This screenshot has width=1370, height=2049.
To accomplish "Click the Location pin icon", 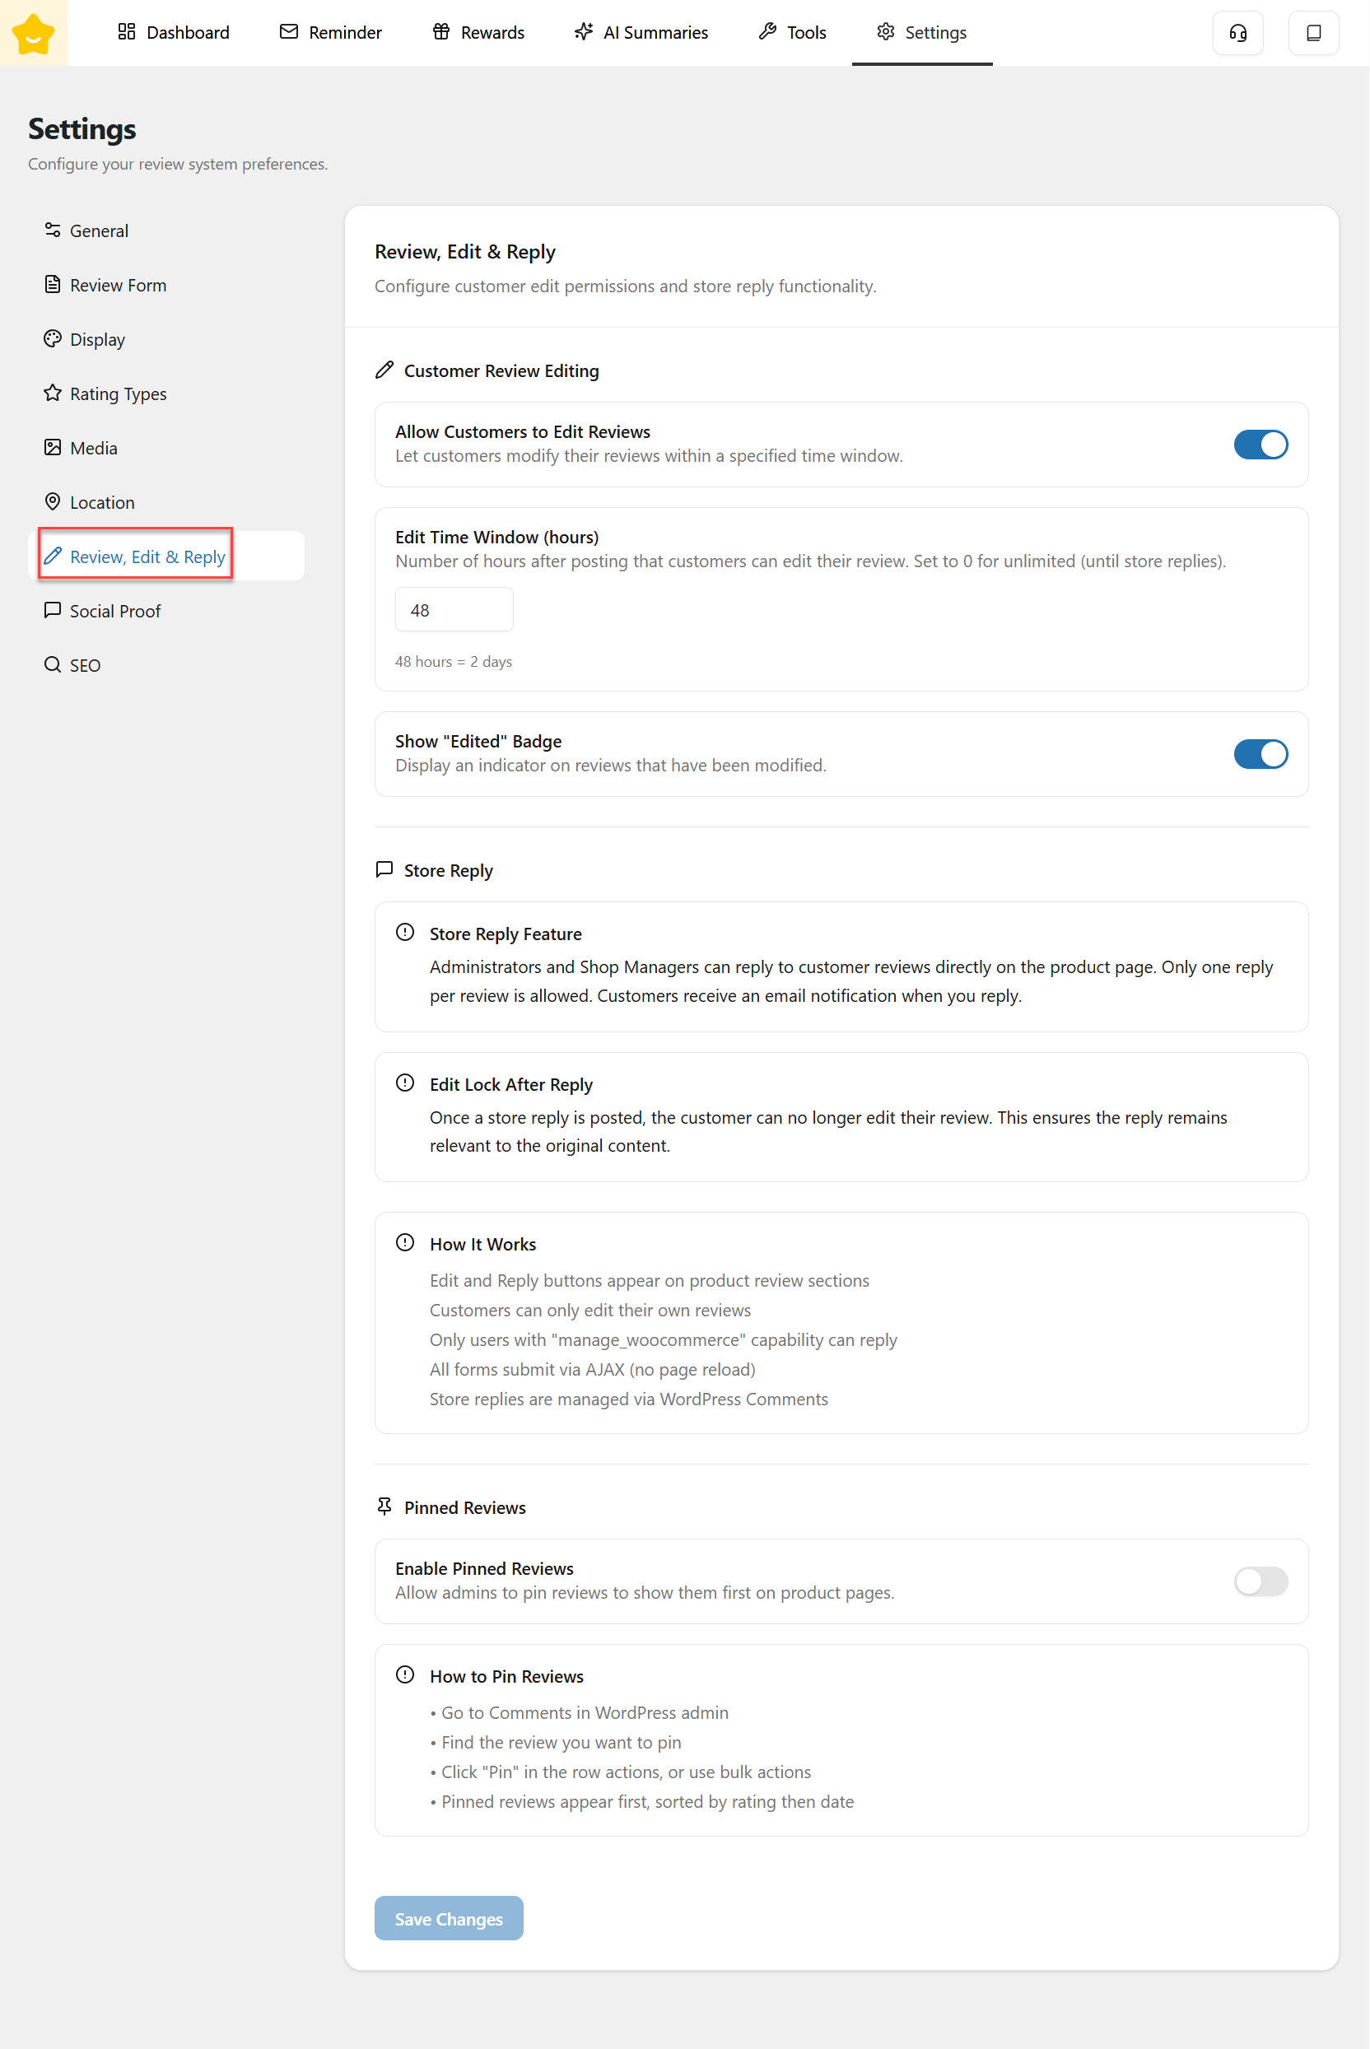I will pyautogui.click(x=53, y=501).
